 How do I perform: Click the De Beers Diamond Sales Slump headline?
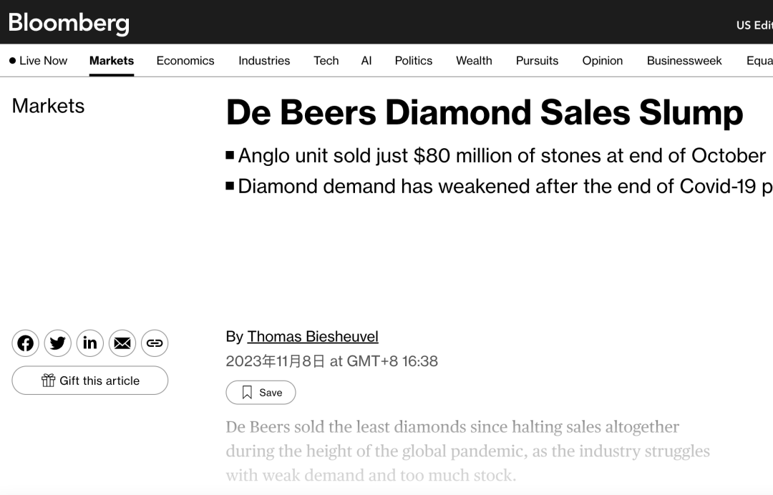pos(485,112)
